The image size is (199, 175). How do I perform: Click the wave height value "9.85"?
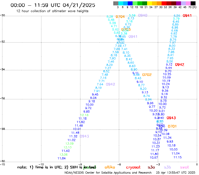pos(87,111)
